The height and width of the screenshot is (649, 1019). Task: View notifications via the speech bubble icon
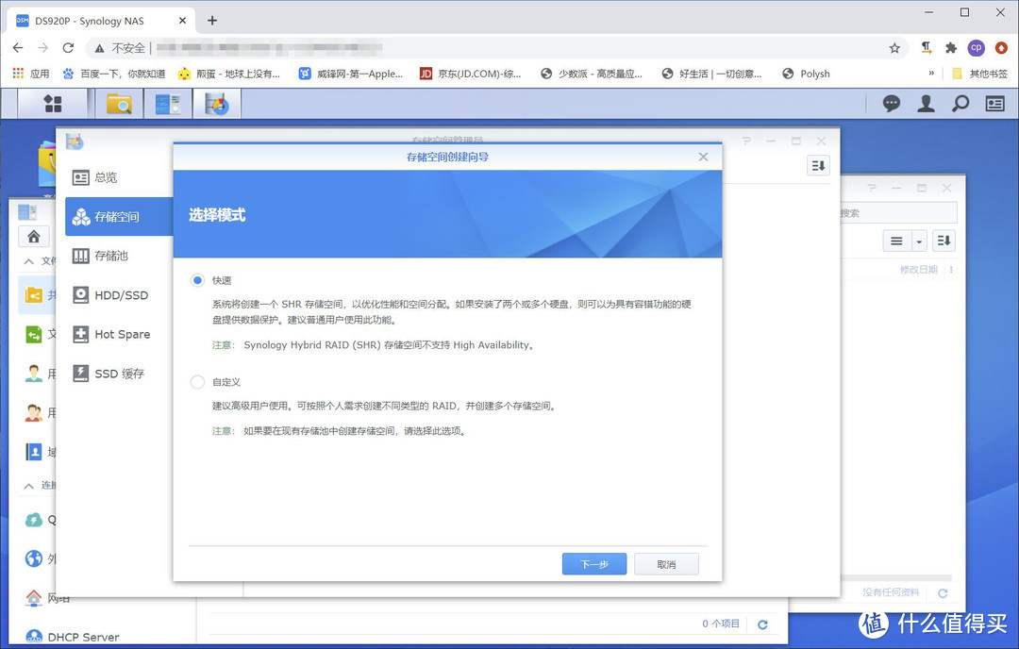[x=891, y=104]
